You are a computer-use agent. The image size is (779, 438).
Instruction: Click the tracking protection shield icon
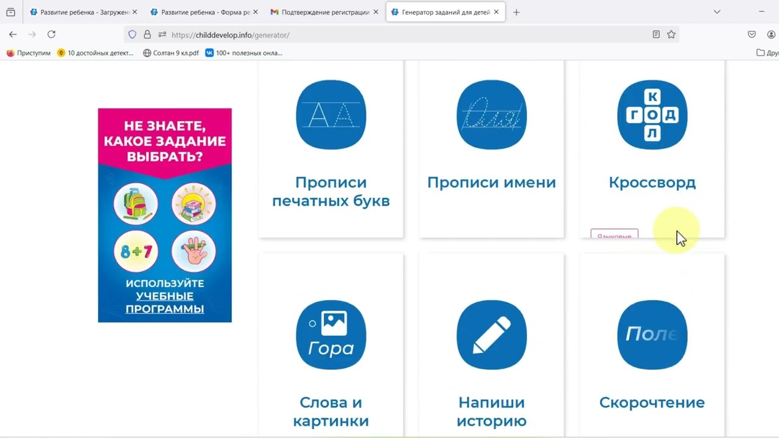click(132, 35)
